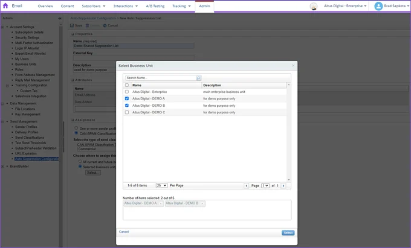Image resolution: width=411 pixels, height=248 pixels.
Task: Click the blue Select button in dialog
Action: pos(288,233)
